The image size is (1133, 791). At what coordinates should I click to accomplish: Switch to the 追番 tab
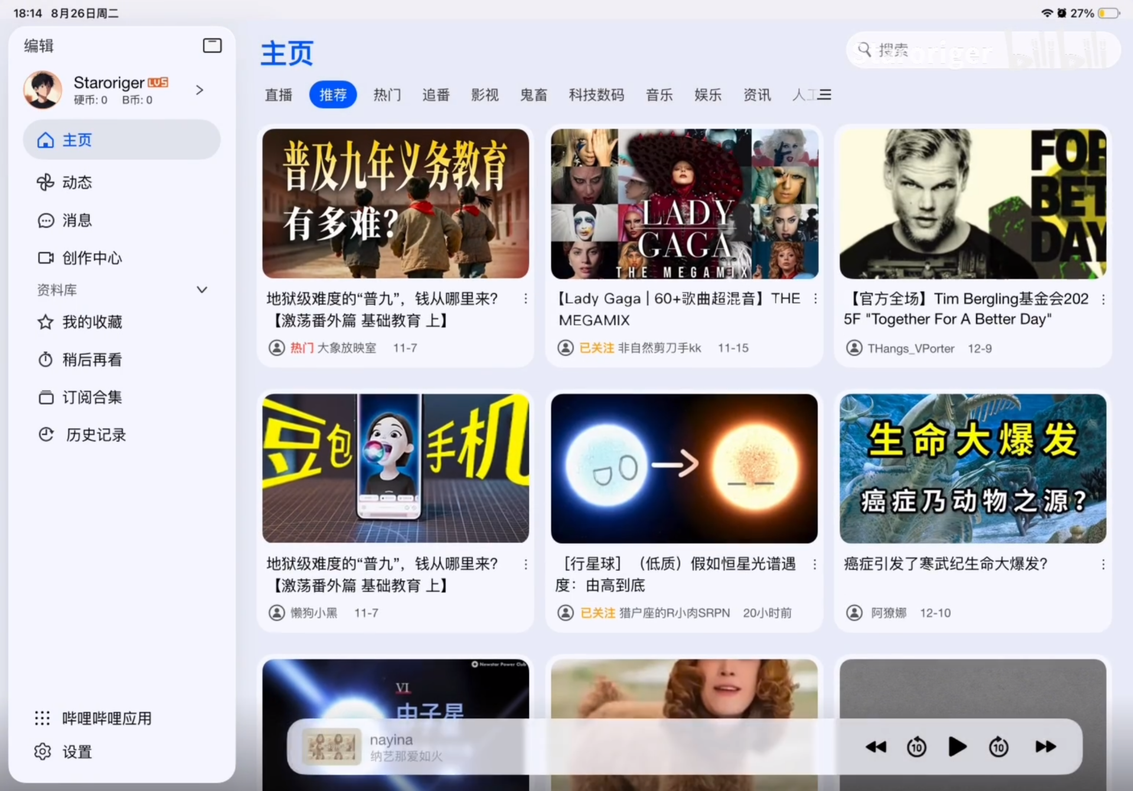(436, 94)
